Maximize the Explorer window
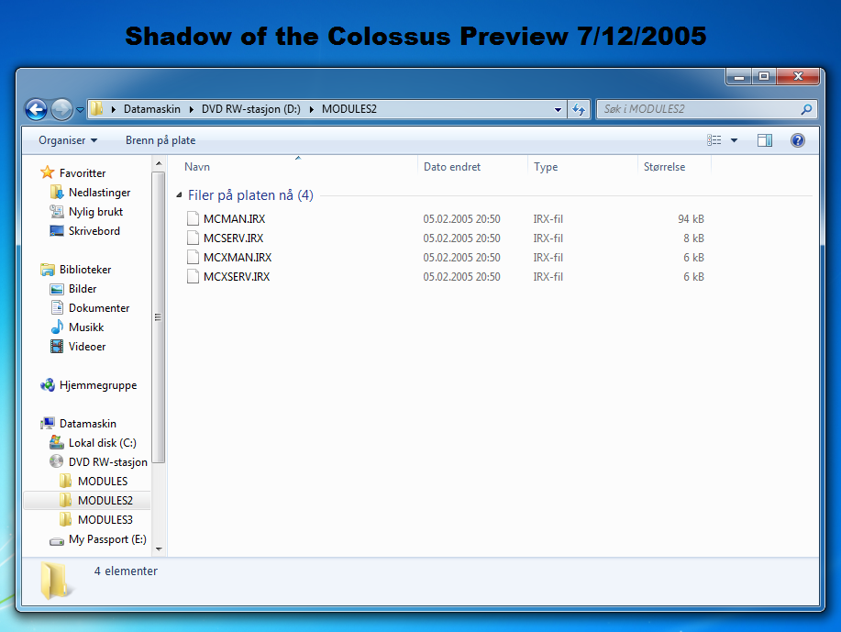841x632 pixels. pyautogui.click(x=764, y=77)
